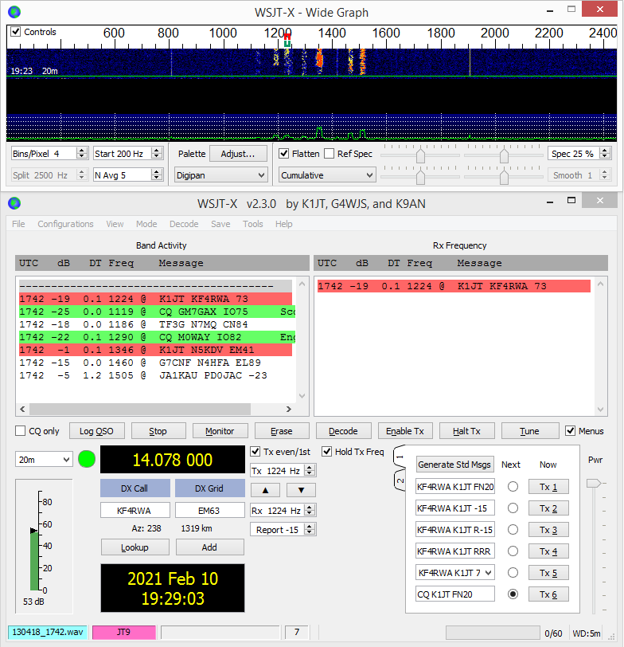Enable the CQ only checkbox
Viewport: 624px width, 647px height.
click(20, 431)
